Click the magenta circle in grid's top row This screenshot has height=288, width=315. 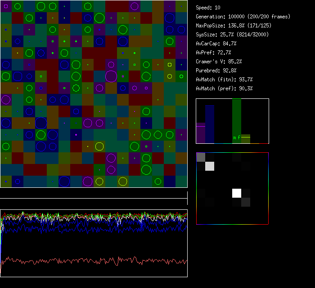[x=134, y=6]
